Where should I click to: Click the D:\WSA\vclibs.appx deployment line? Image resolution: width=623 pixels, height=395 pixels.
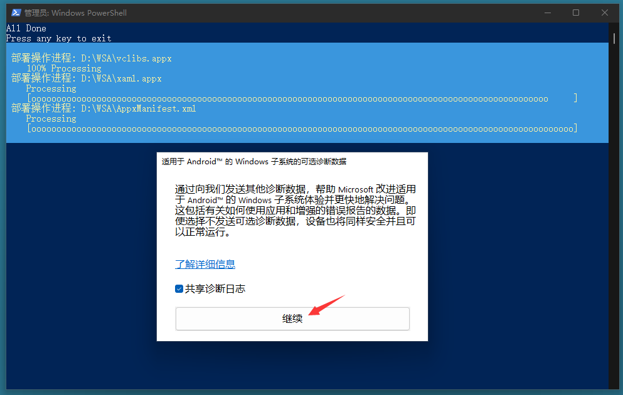[x=92, y=58]
